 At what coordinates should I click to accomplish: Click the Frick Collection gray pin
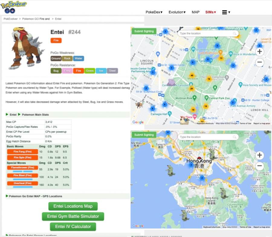point(227,78)
